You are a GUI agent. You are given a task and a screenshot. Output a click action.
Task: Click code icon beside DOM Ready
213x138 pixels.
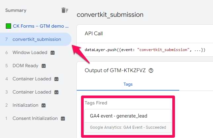43,66
